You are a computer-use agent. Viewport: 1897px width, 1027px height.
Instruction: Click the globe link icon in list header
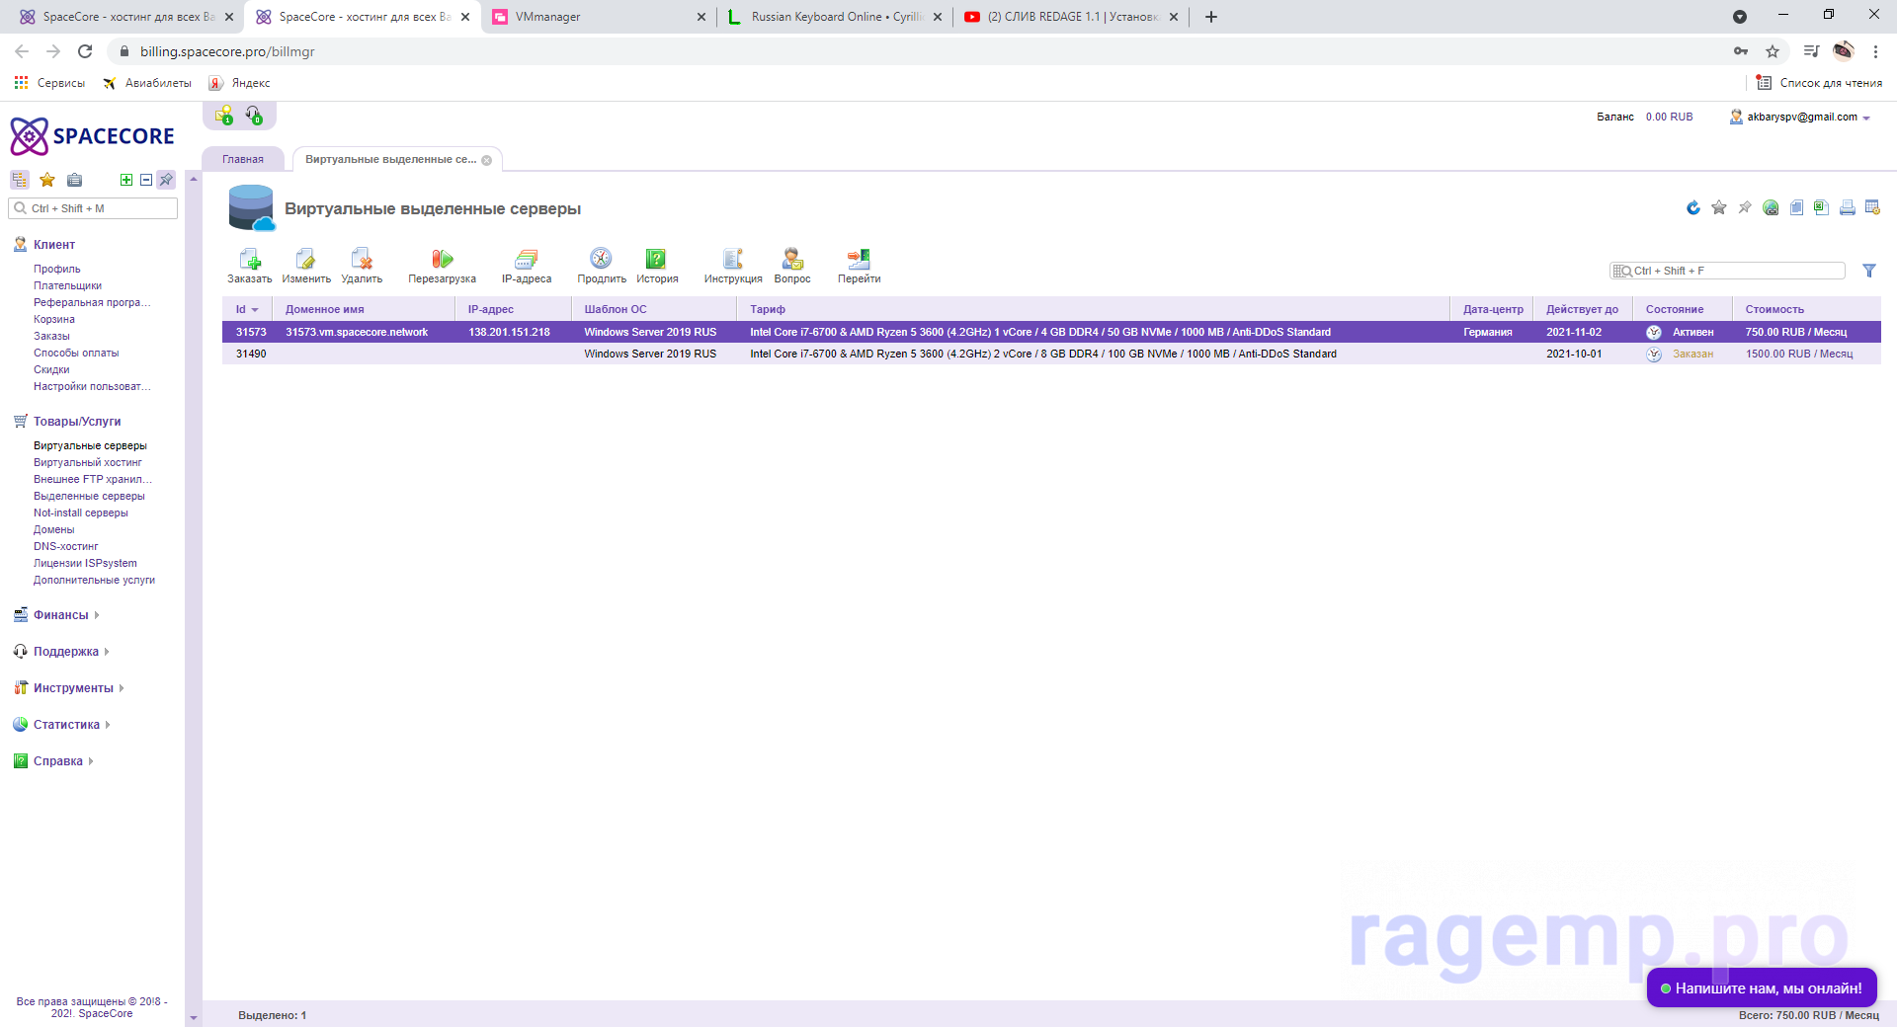(x=1771, y=207)
